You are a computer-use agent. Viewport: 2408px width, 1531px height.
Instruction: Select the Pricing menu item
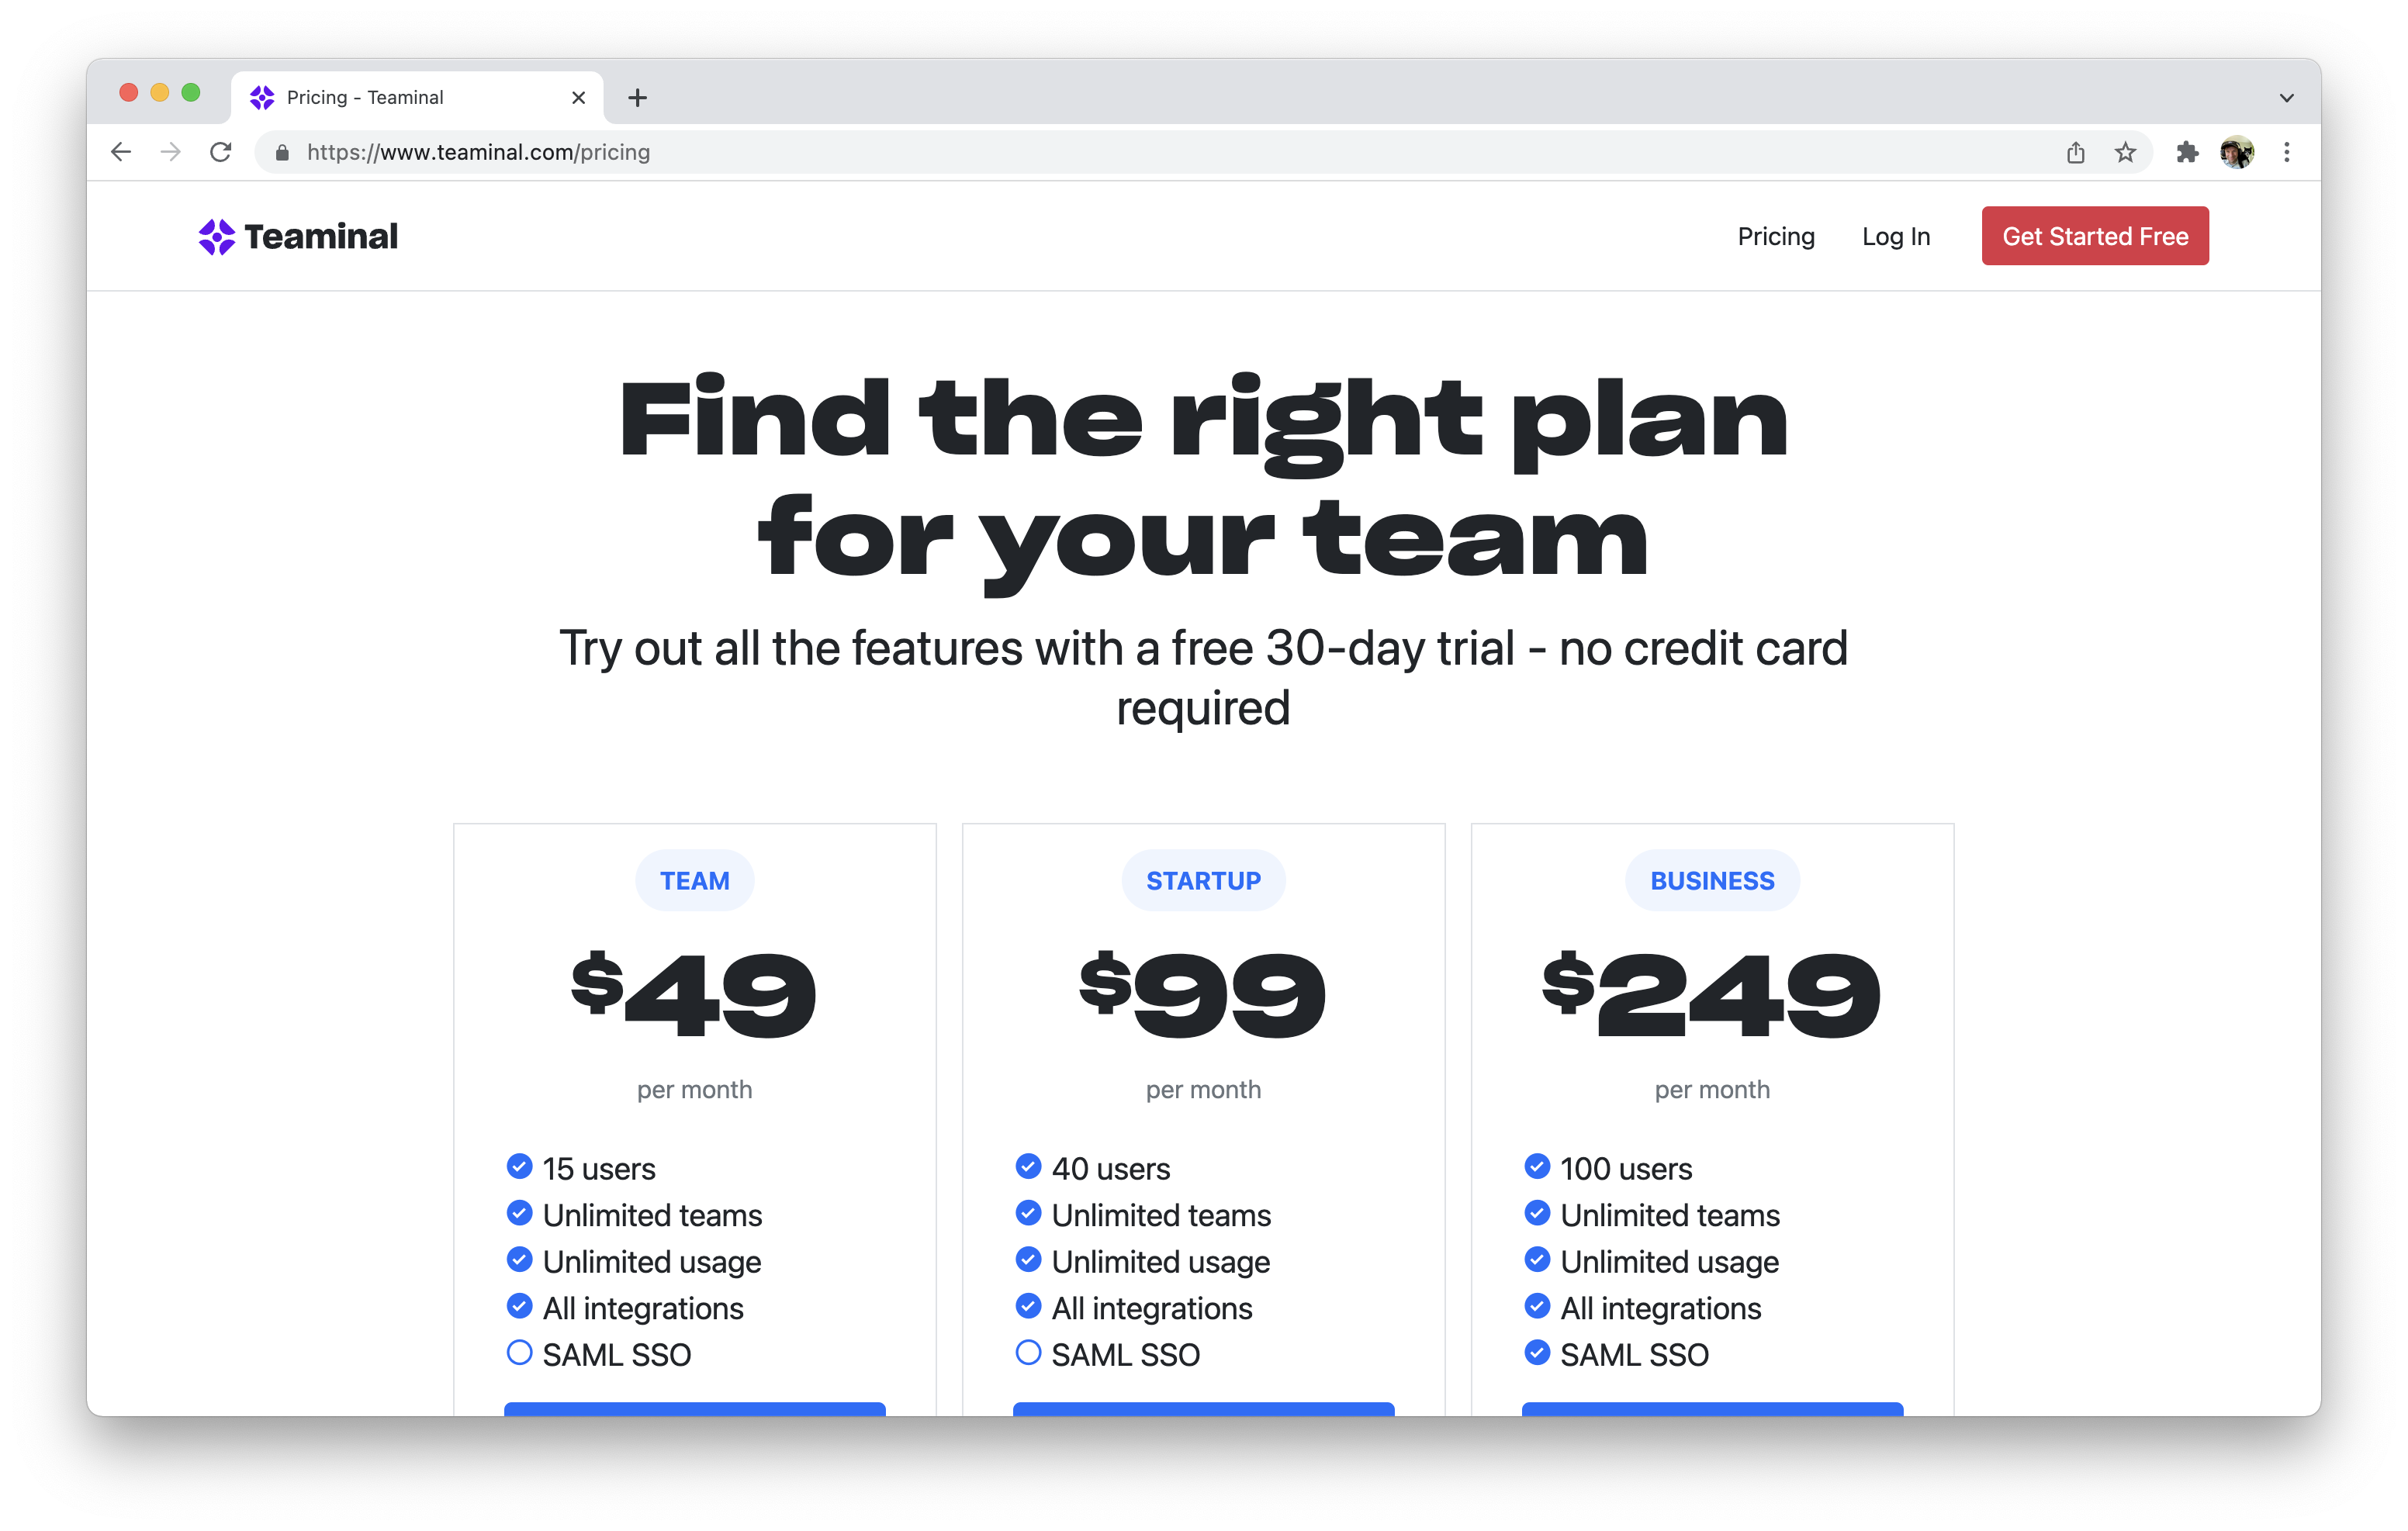coord(1773,237)
